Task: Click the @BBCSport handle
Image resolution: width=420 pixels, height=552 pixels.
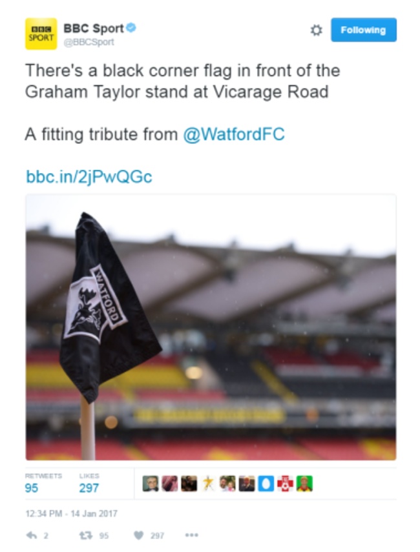Action: point(89,42)
